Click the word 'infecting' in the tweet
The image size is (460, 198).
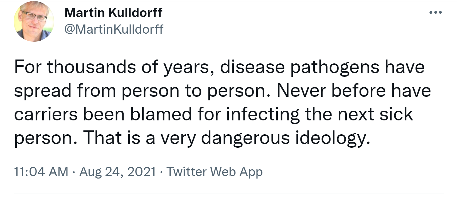coord(263,114)
